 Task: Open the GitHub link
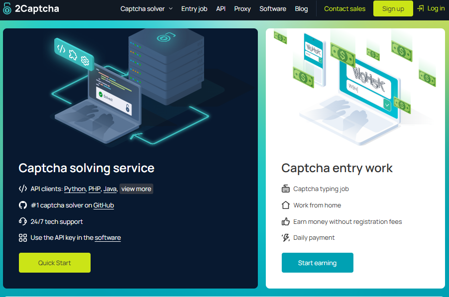(104, 205)
